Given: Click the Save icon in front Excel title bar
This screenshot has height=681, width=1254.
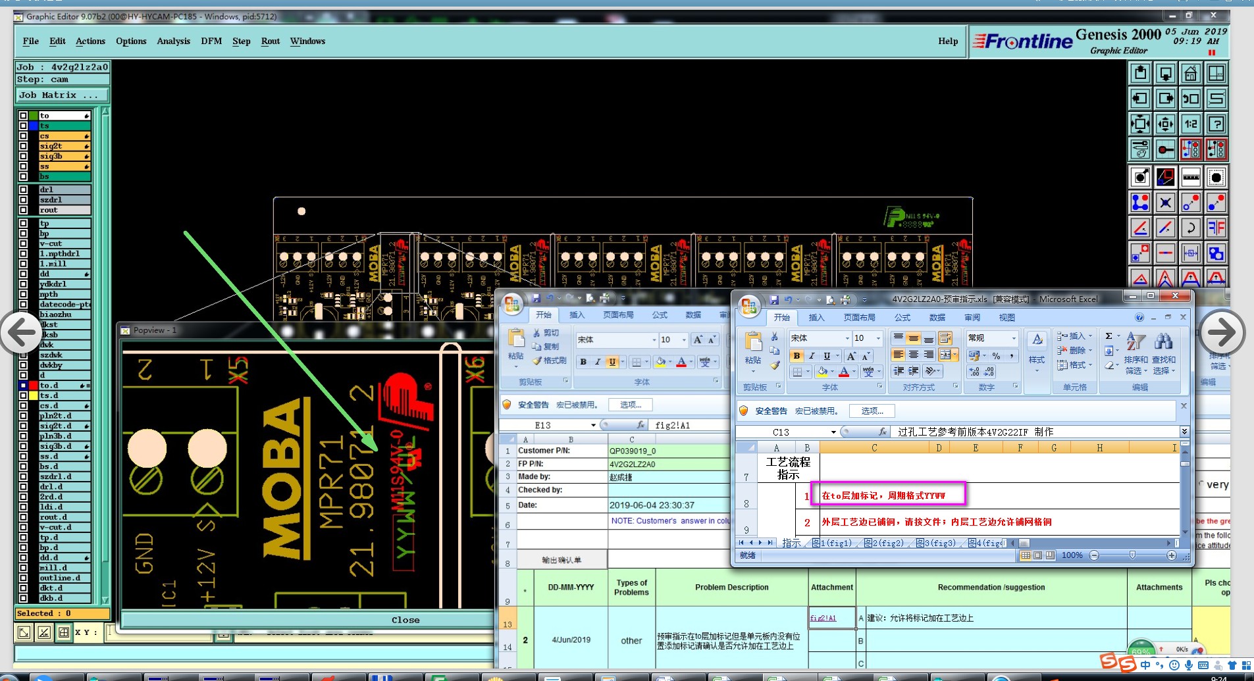Looking at the screenshot, I should (774, 300).
